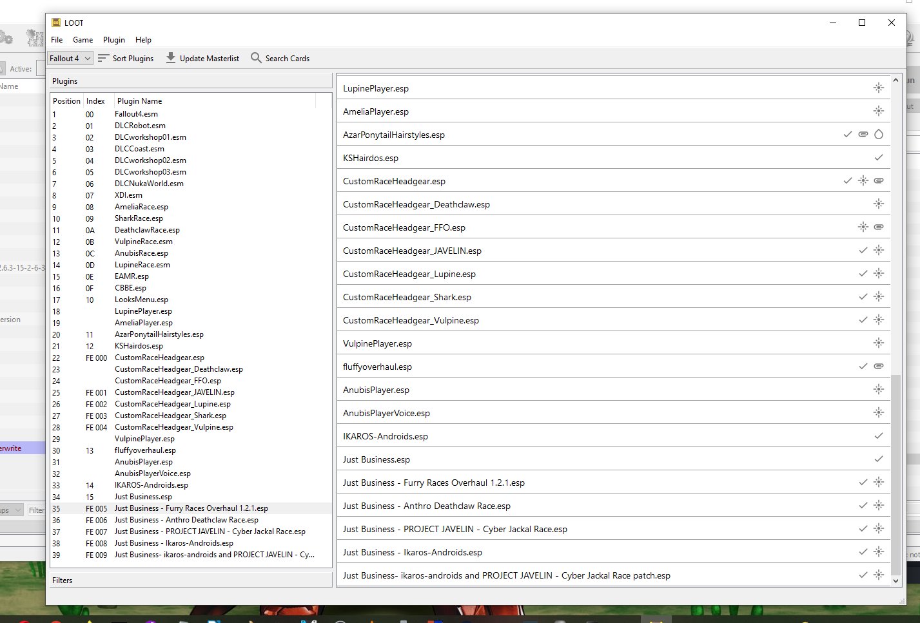Click active checkmark on KSHairdos.esp card
The image size is (920, 623).
click(x=878, y=157)
